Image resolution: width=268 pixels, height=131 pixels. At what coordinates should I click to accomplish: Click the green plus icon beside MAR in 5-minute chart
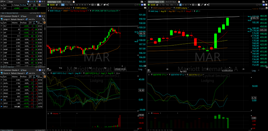coord(48,5)
